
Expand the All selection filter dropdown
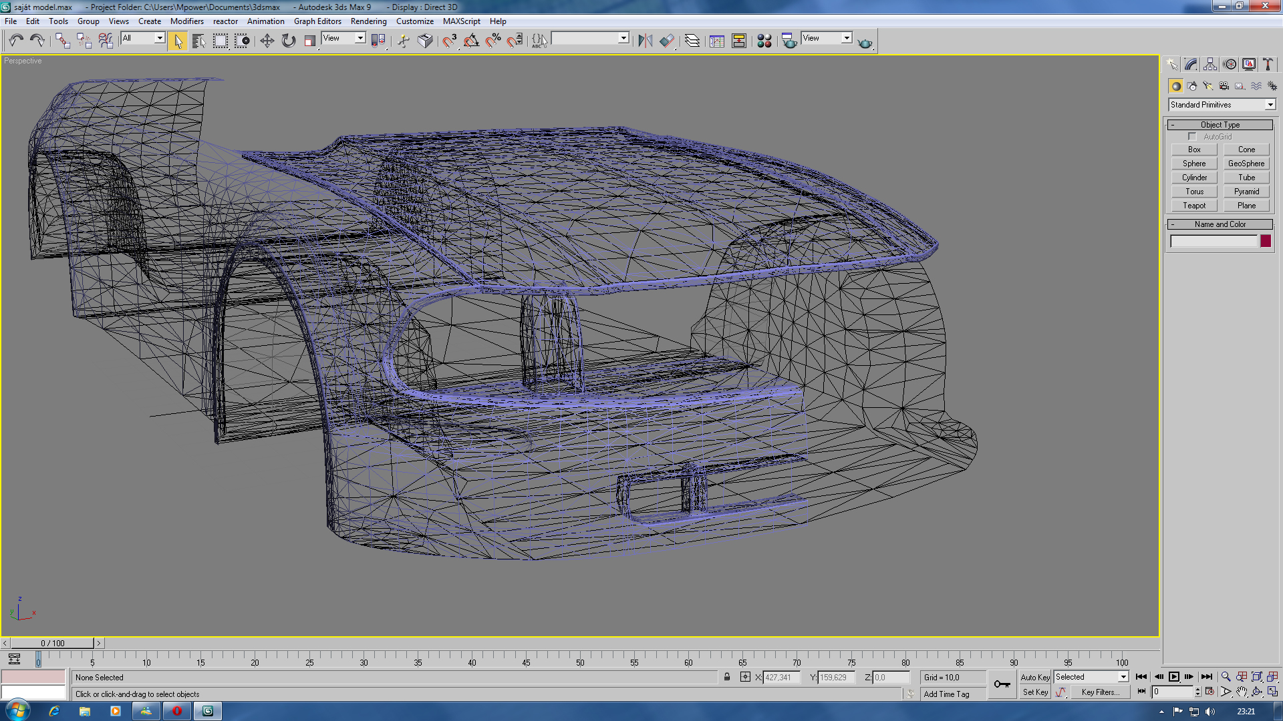pos(159,38)
